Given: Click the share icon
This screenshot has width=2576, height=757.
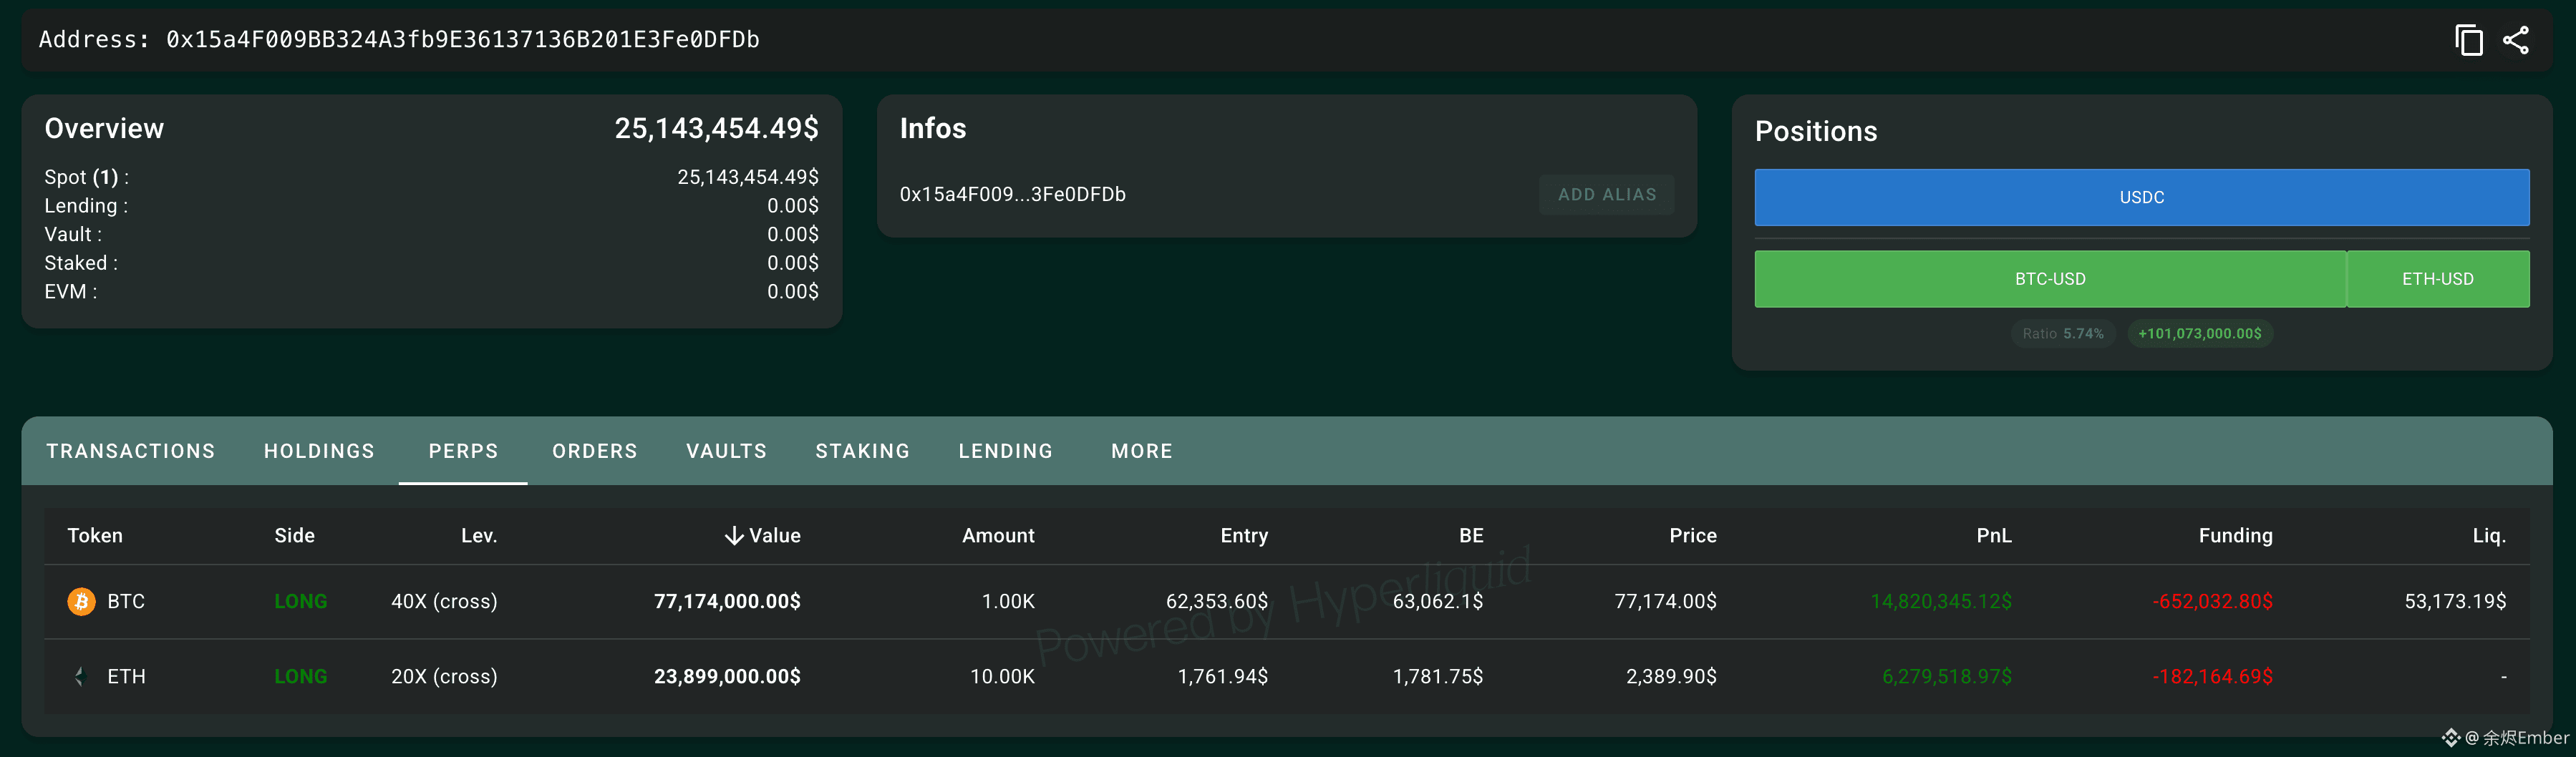Looking at the screenshot, I should (2516, 40).
